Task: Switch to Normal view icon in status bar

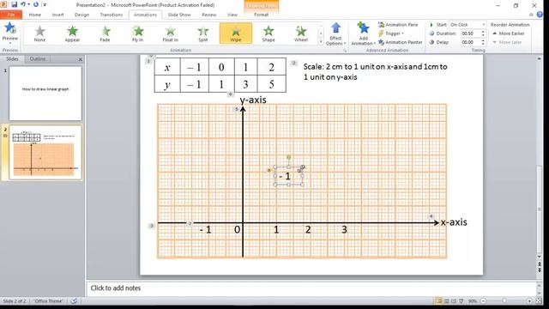Action: pos(438,301)
